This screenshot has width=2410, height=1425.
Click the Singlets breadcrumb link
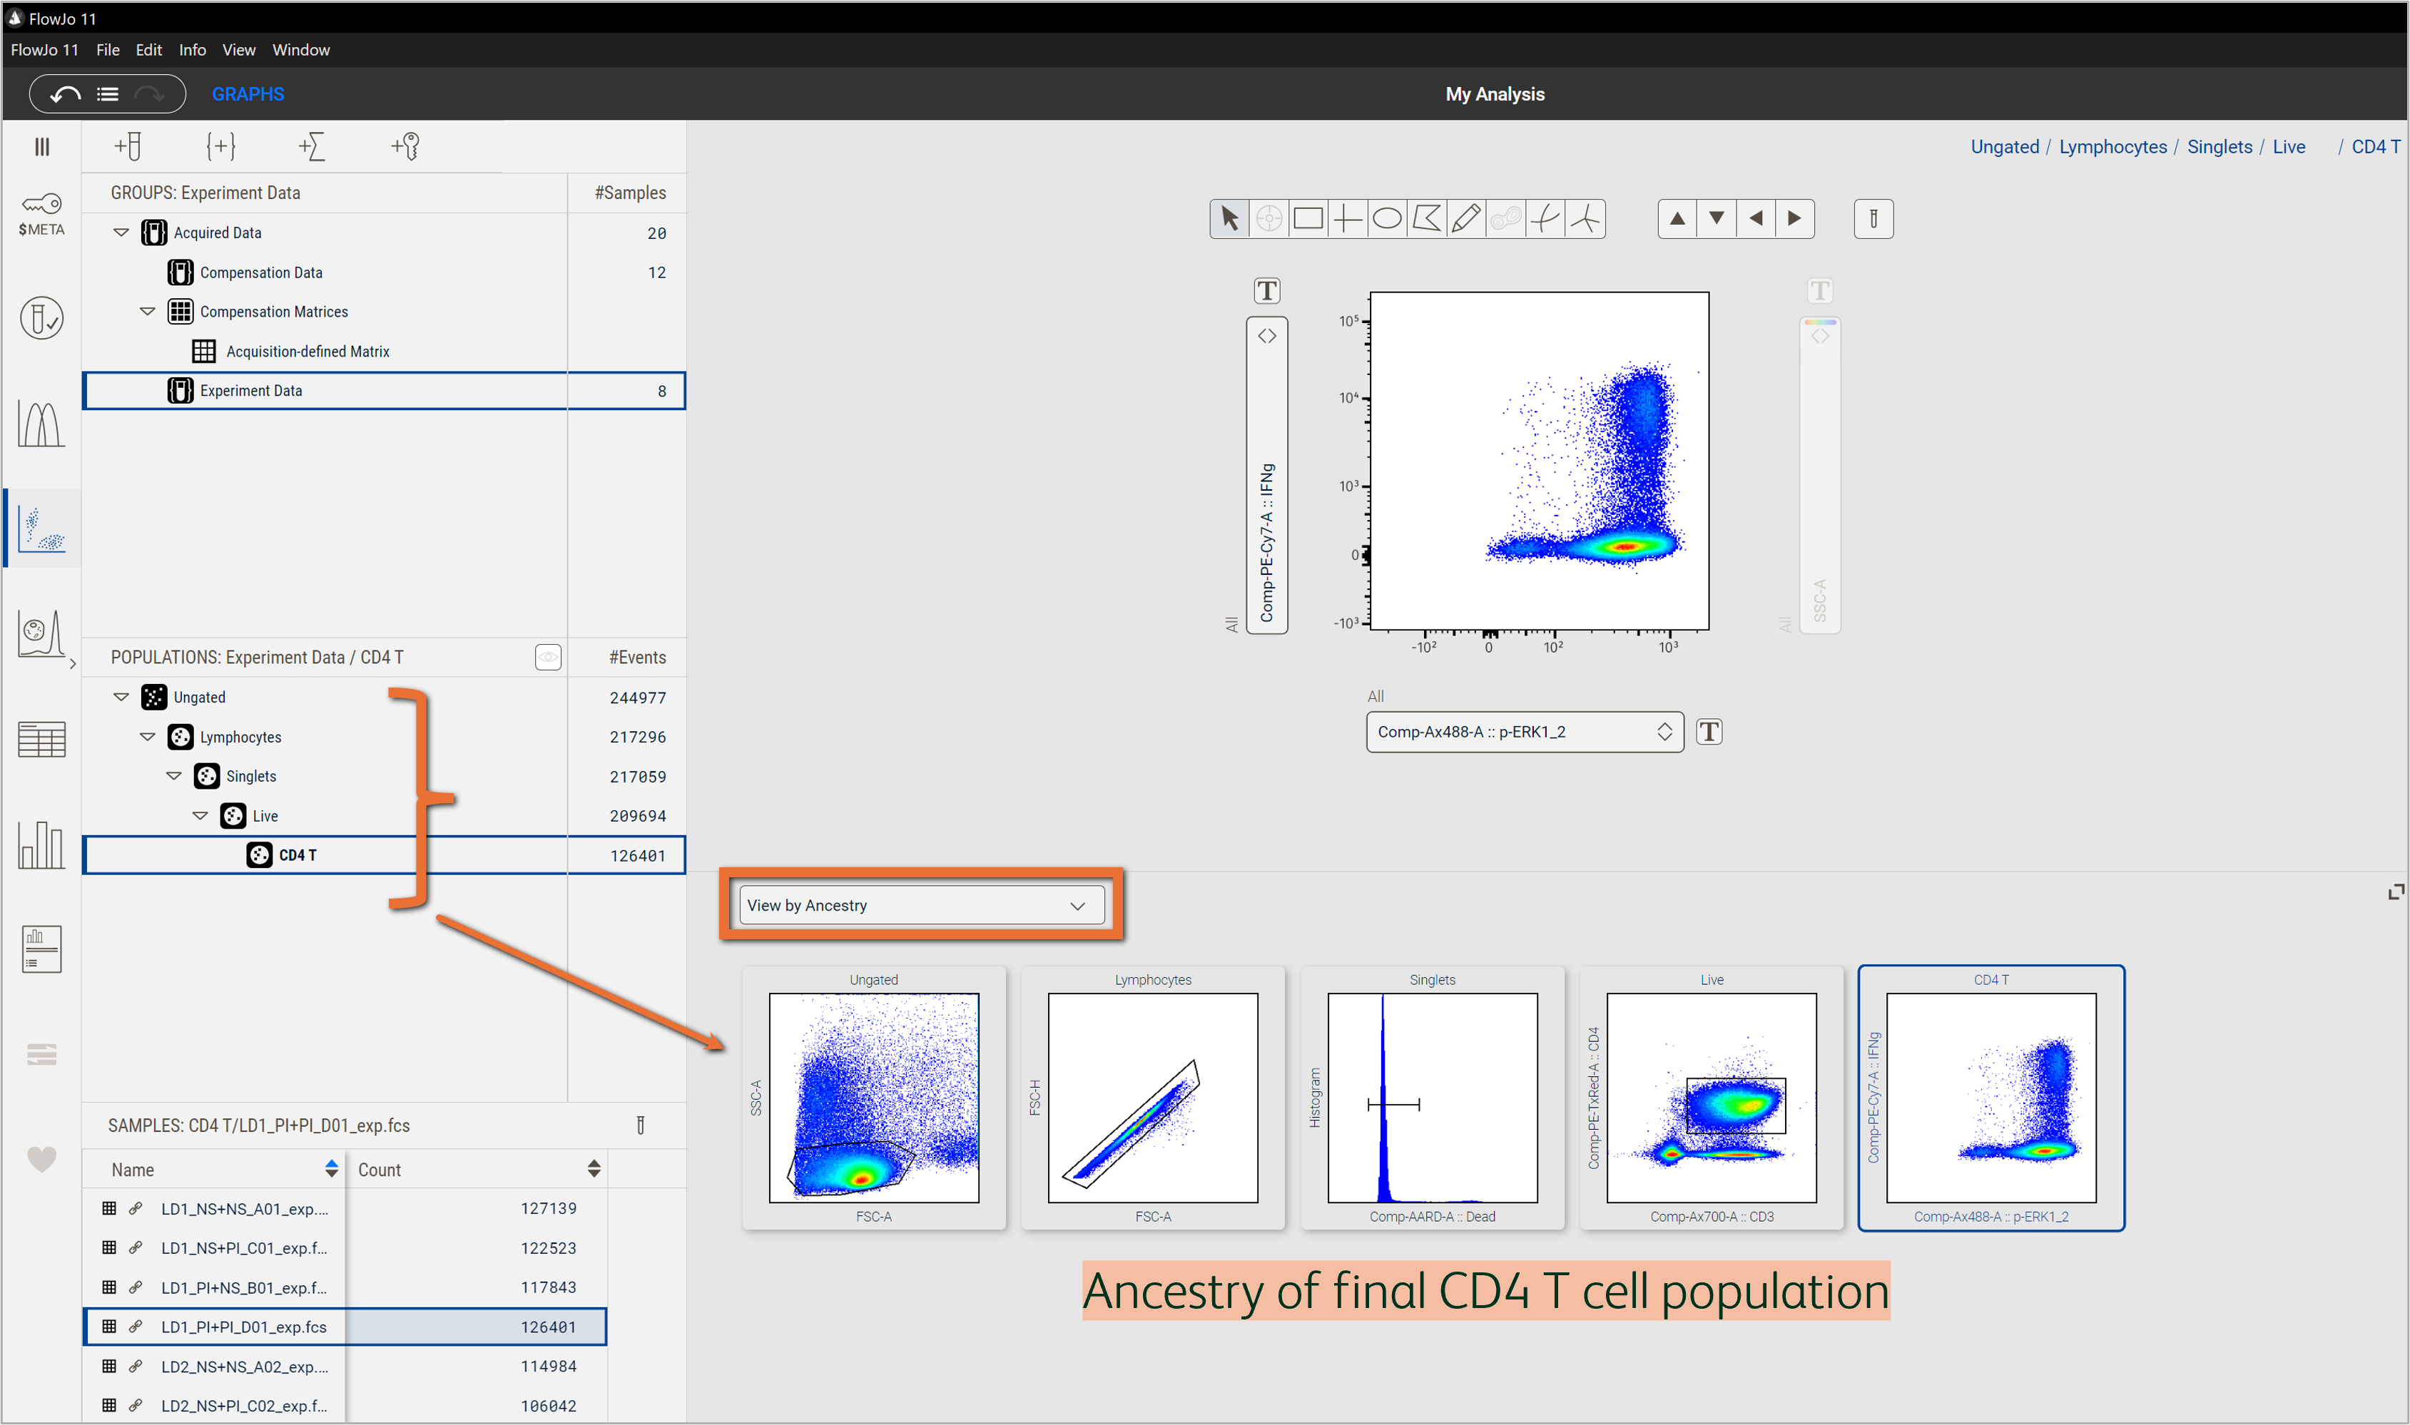point(2220,147)
